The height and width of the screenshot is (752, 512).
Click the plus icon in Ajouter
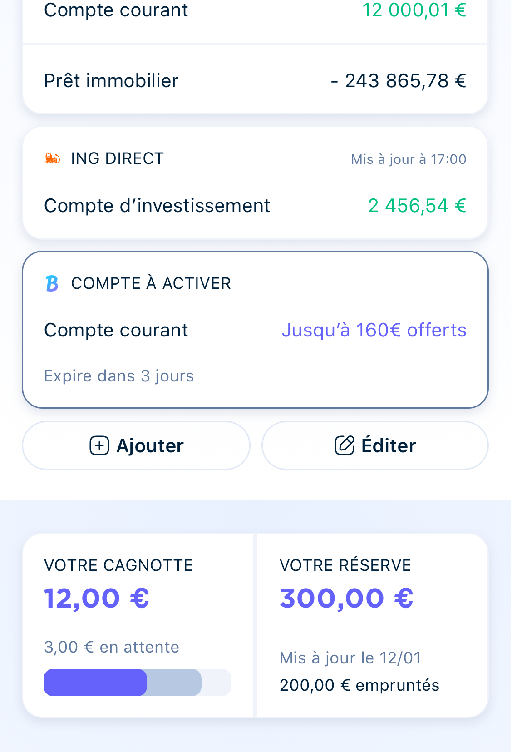point(99,445)
